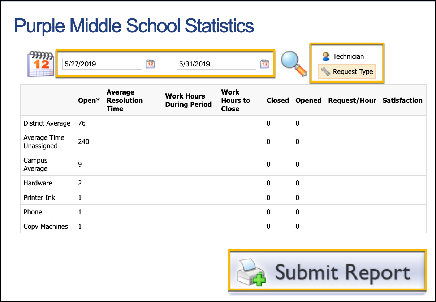Click the Phone open value 1
Image resolution: width=436 pixels, height=302 pixels.
80,212
